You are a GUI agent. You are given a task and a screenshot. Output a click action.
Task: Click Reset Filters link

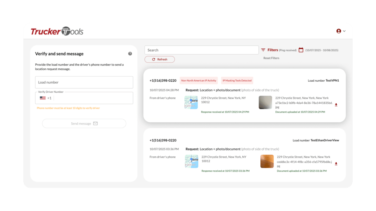271,58
